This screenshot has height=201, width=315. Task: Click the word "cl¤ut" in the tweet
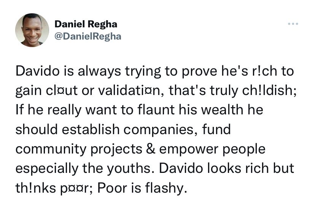point(62,90)
